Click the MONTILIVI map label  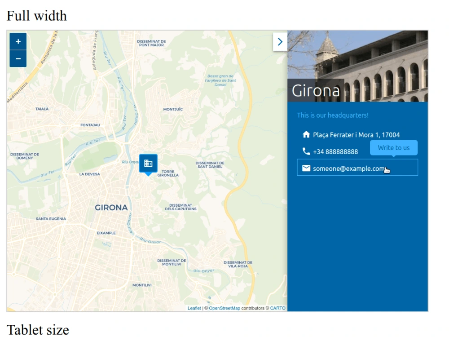142,285
